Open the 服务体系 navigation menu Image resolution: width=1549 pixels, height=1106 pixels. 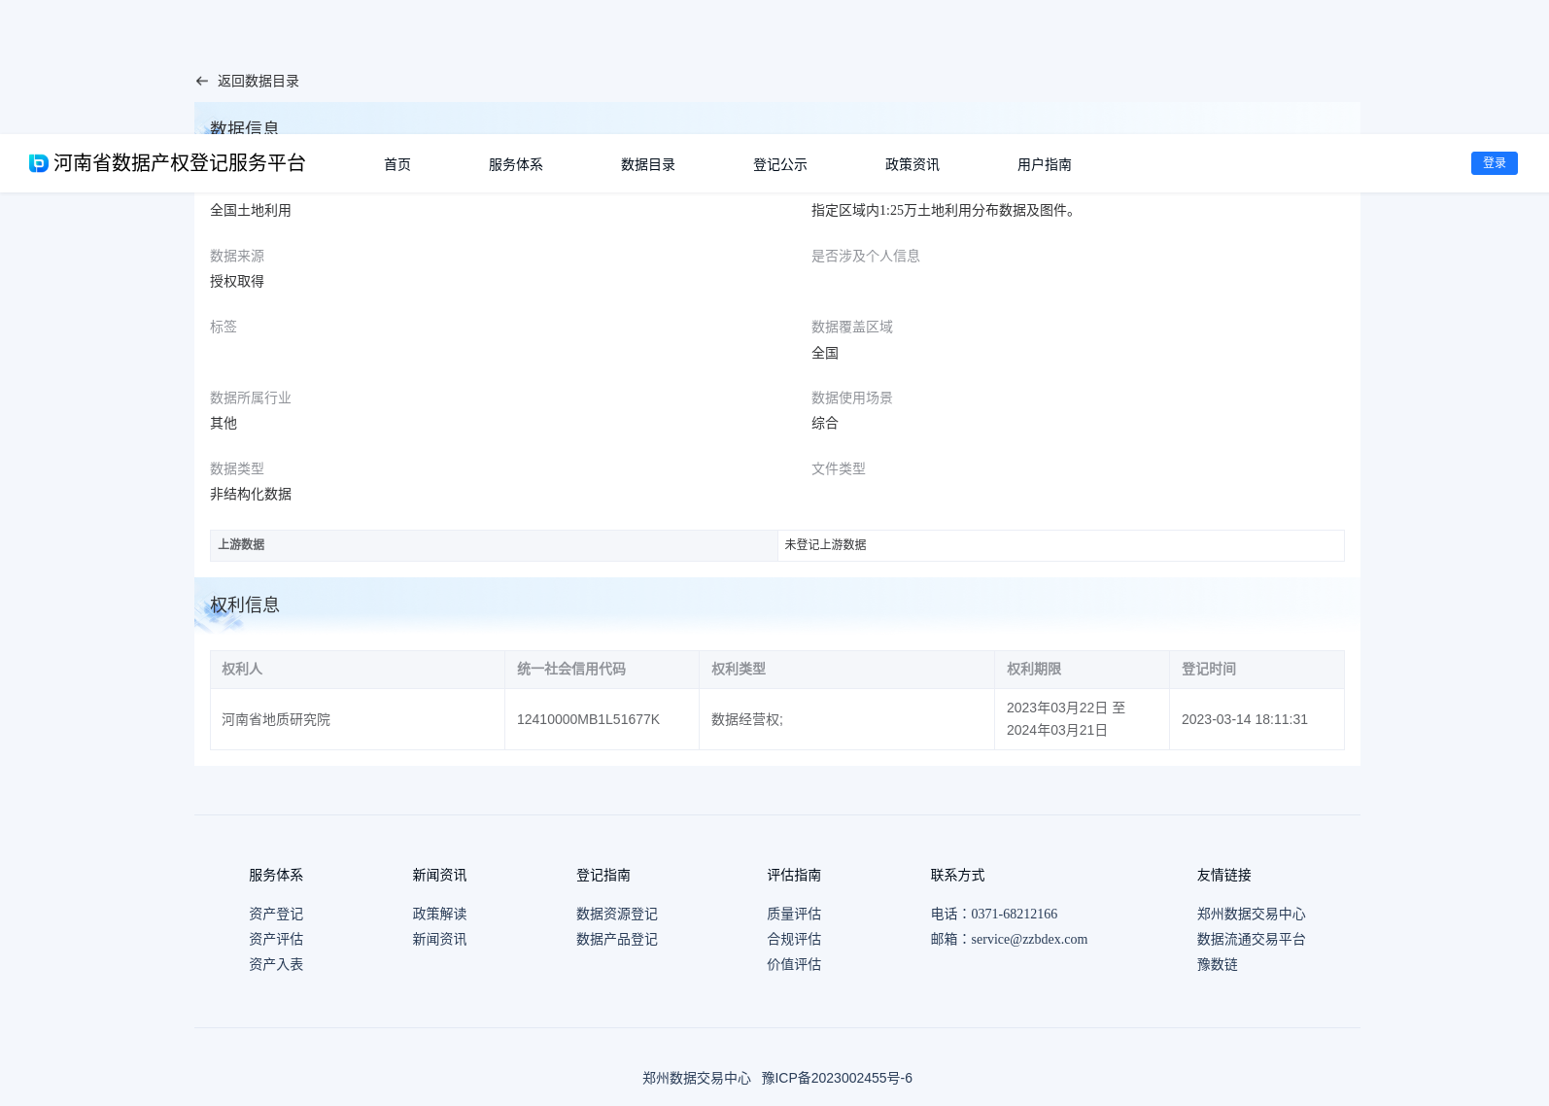pos(516,164)
